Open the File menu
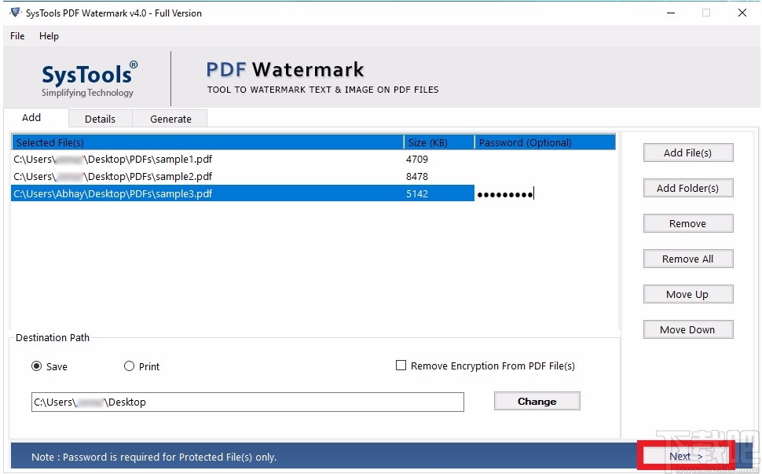The height and width of the screenshot is (474, 762). [16, 36]
